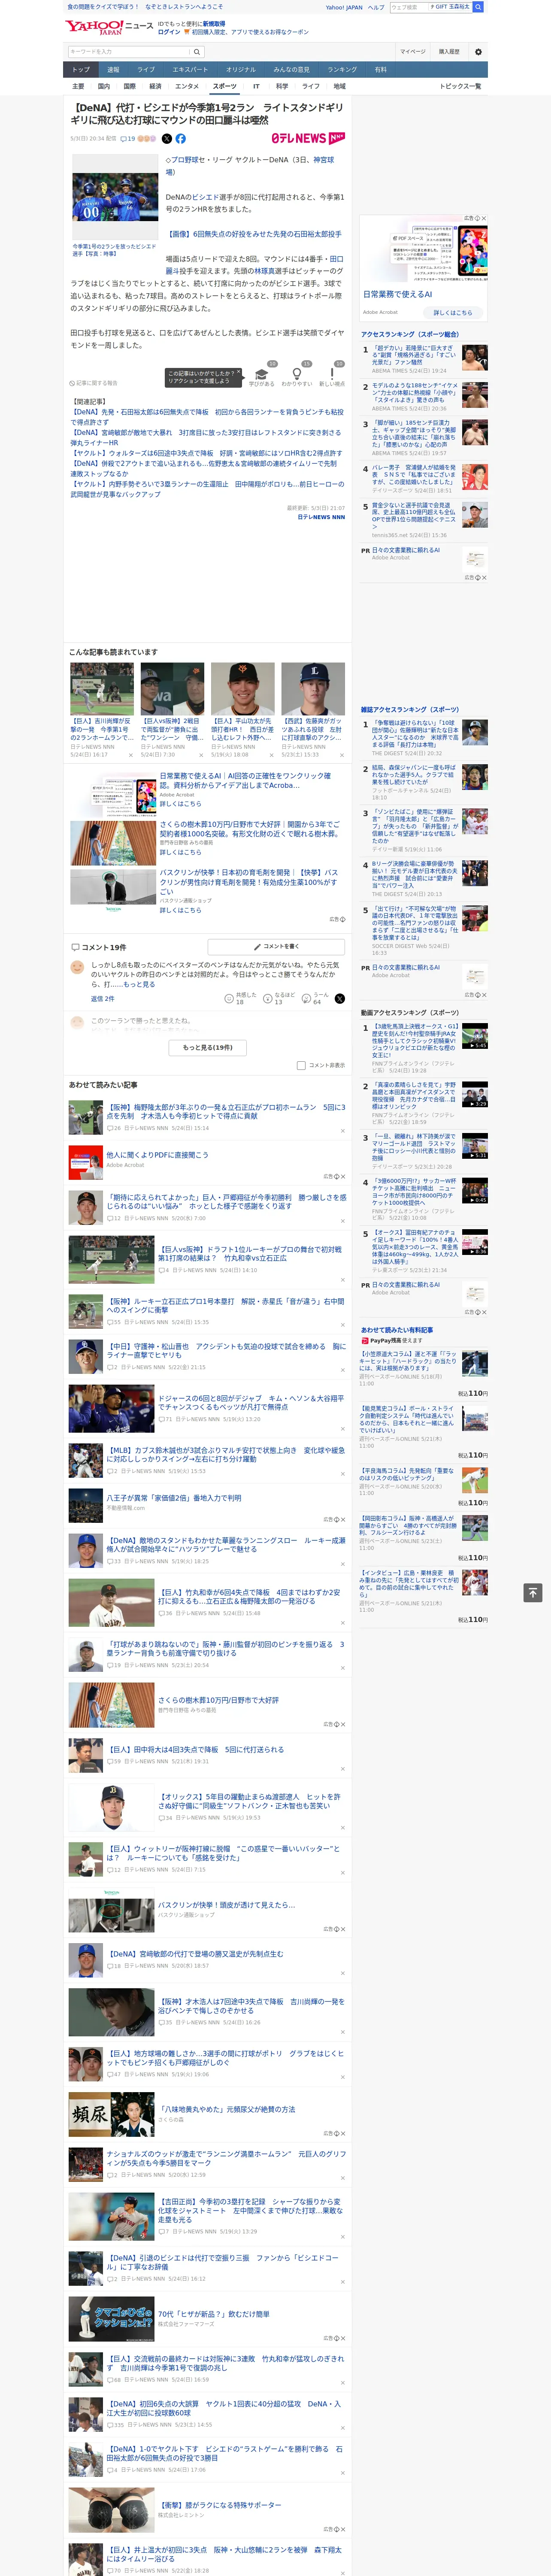Screen dimensions: 551x2576
Task: Select the トップ tab
Action: pyautogui.click(x=81, y=70)
